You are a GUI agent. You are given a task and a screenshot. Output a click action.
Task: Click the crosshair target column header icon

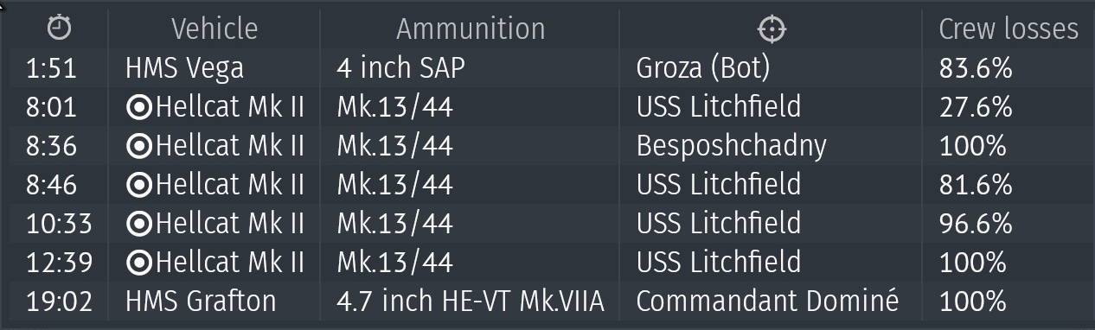(x=770, y=29)
